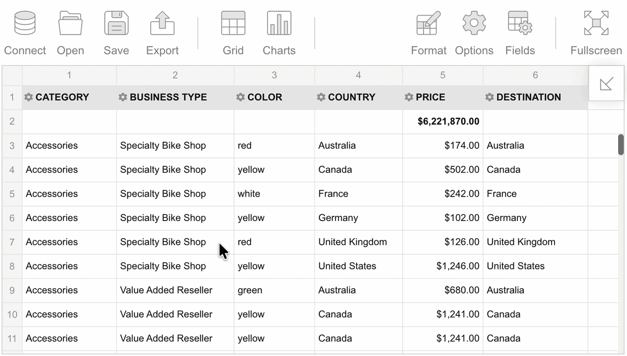Click the $1,246.00 price cell
Screen dimensions: 627x356
click(443, 266)
